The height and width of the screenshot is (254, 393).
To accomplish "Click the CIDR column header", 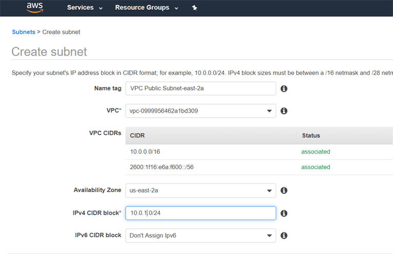I will (x=138, y=136).
